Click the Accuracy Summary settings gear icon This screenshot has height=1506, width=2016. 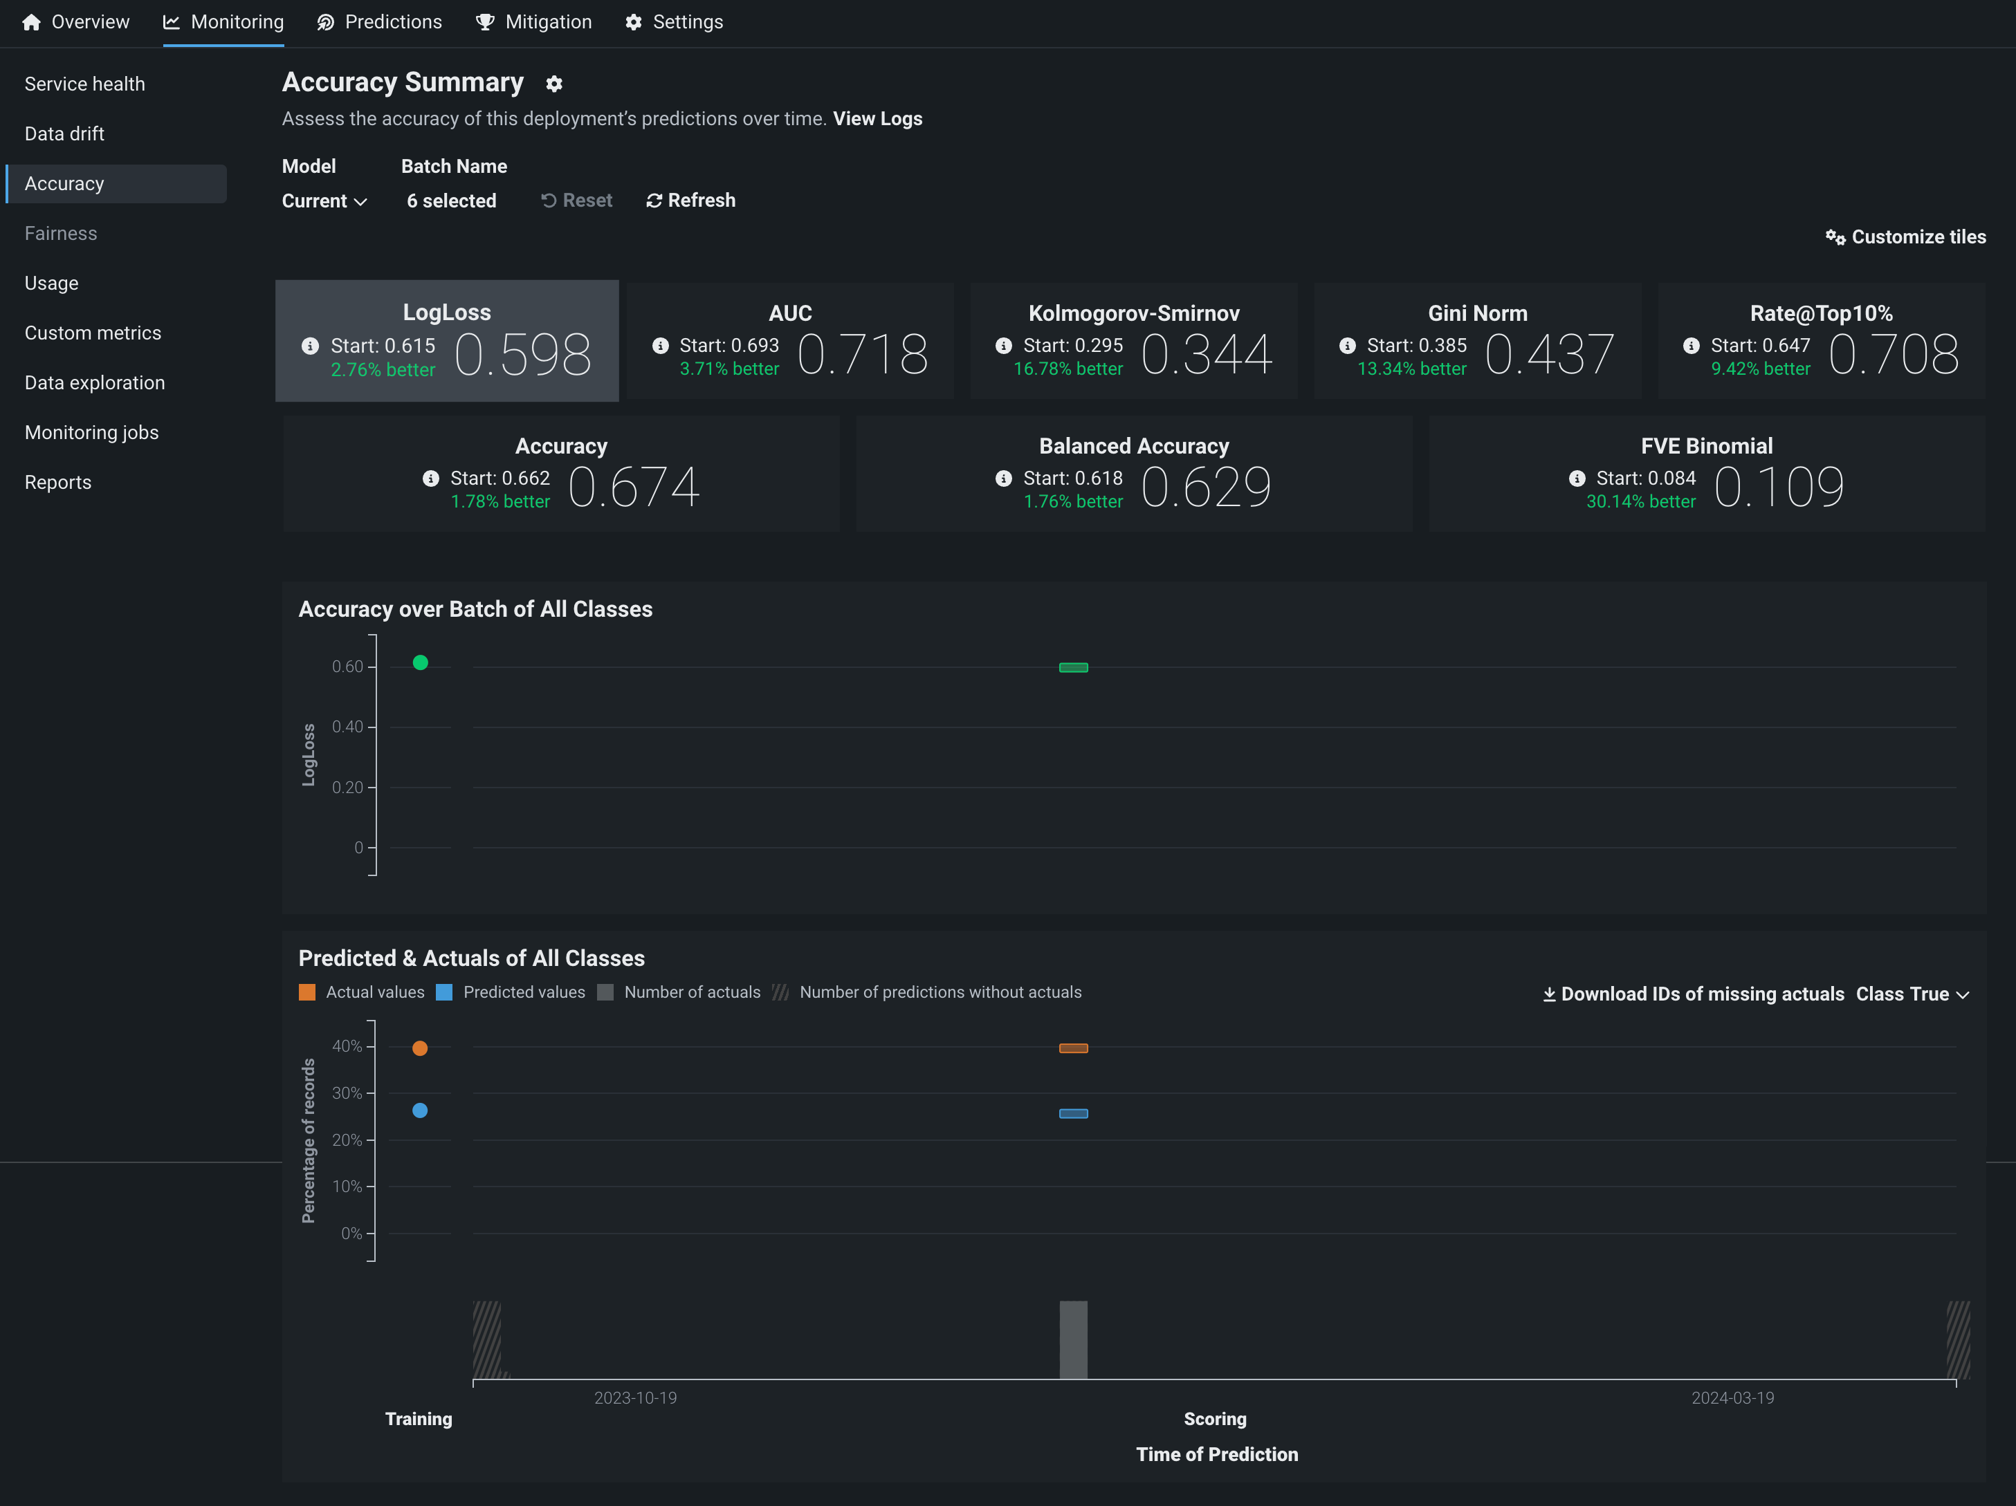(554, 84)
